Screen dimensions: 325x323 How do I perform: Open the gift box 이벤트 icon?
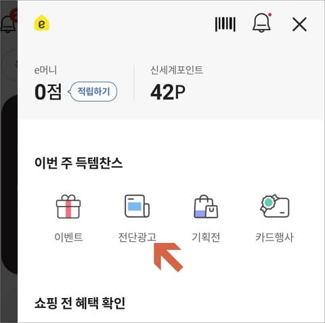[x=68, y=207]
